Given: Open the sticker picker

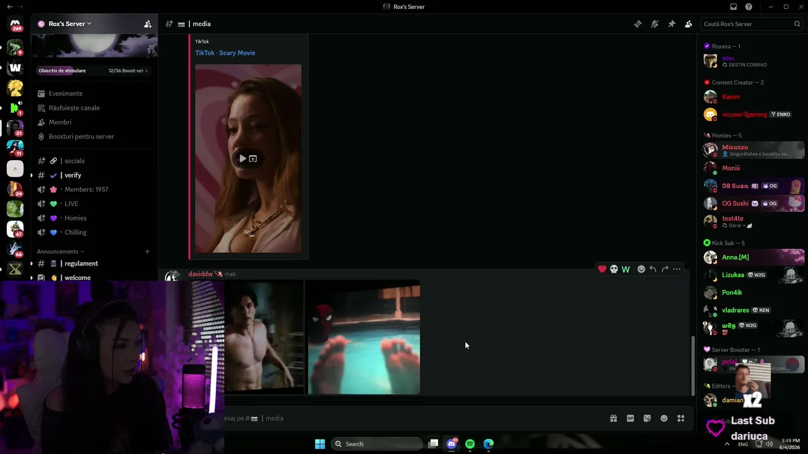Looking at the screenshot, I should pyautogui.click(x=647, y=418).
